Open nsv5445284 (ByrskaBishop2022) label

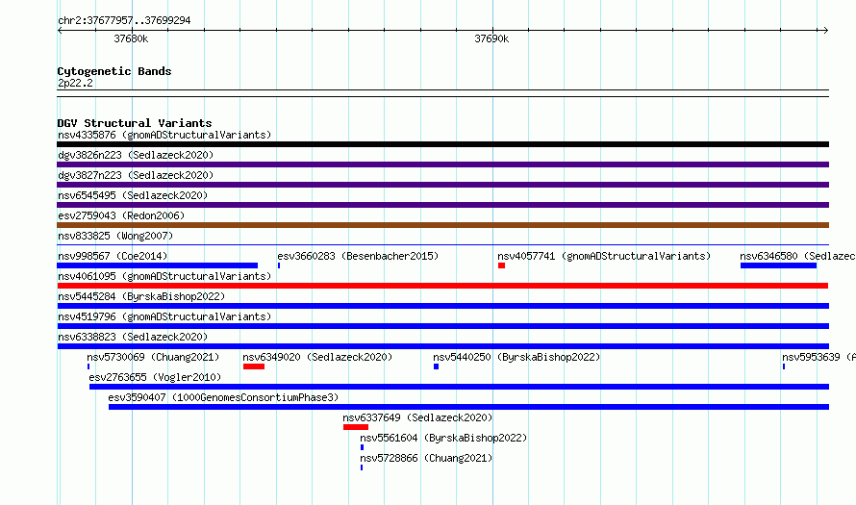point(141,296)
